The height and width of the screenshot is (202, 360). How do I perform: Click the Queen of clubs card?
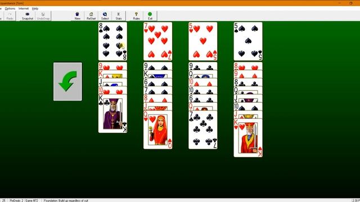tap(248, 90)
